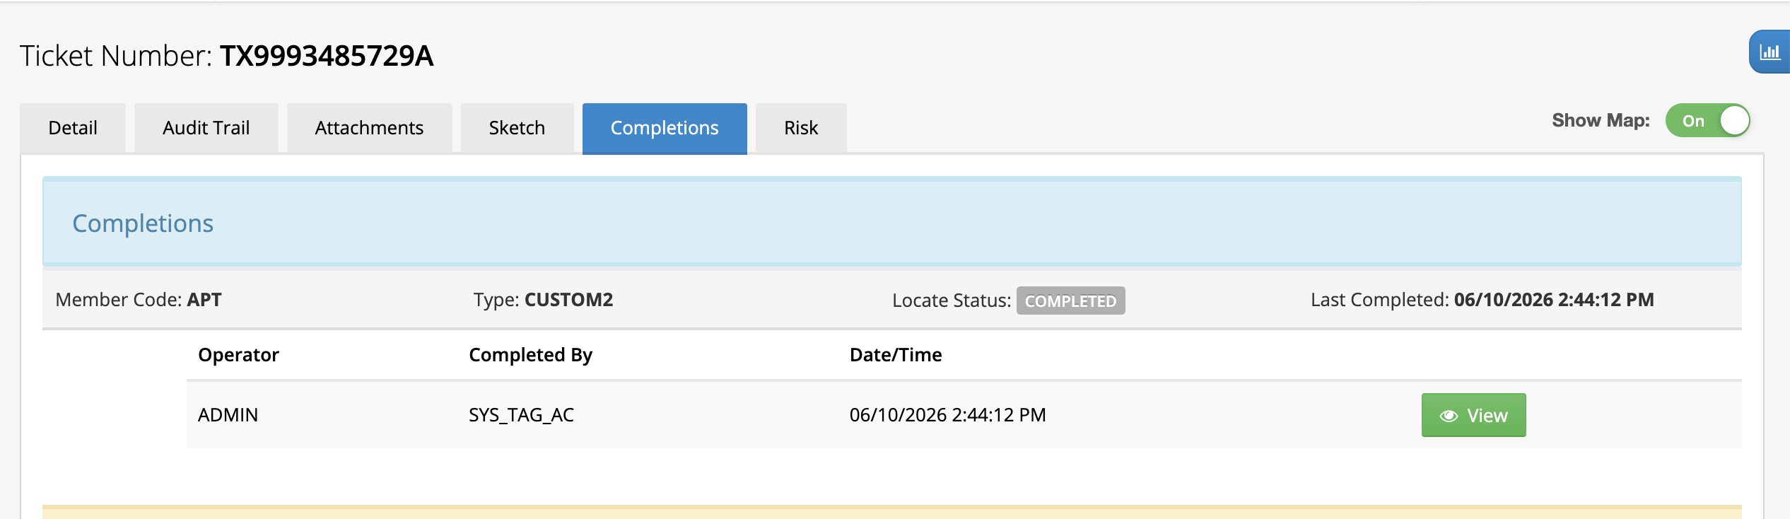Click the Date/Time column header
This screenshot has height=519, width=1790.
896,354
